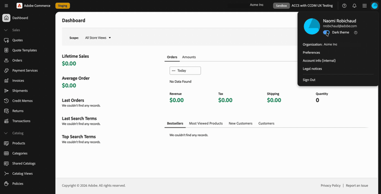The width and height of the screenshot is (381, 194).
Task: Open the app switcher grid icon
Action: [x=364, y=6]
